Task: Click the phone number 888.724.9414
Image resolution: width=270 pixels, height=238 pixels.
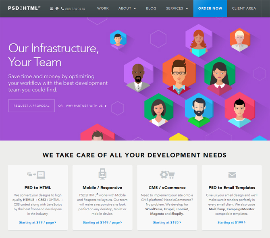Action: 75,9
